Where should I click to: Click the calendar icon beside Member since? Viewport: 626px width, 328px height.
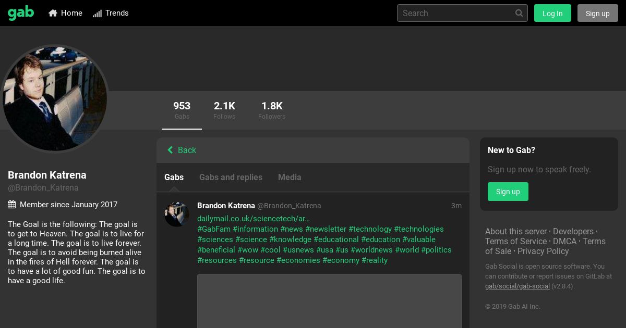pos(11,205)
